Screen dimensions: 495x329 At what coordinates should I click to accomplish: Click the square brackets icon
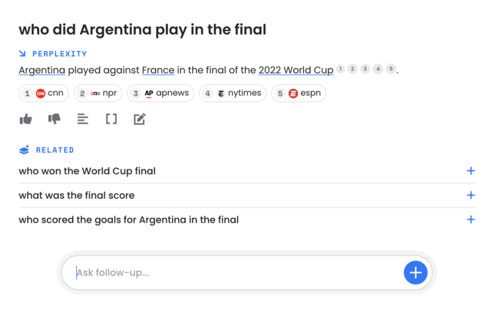pos(111,119)
